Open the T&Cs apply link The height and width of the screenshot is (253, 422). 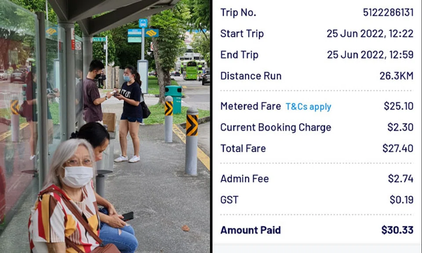coord(308,107)
